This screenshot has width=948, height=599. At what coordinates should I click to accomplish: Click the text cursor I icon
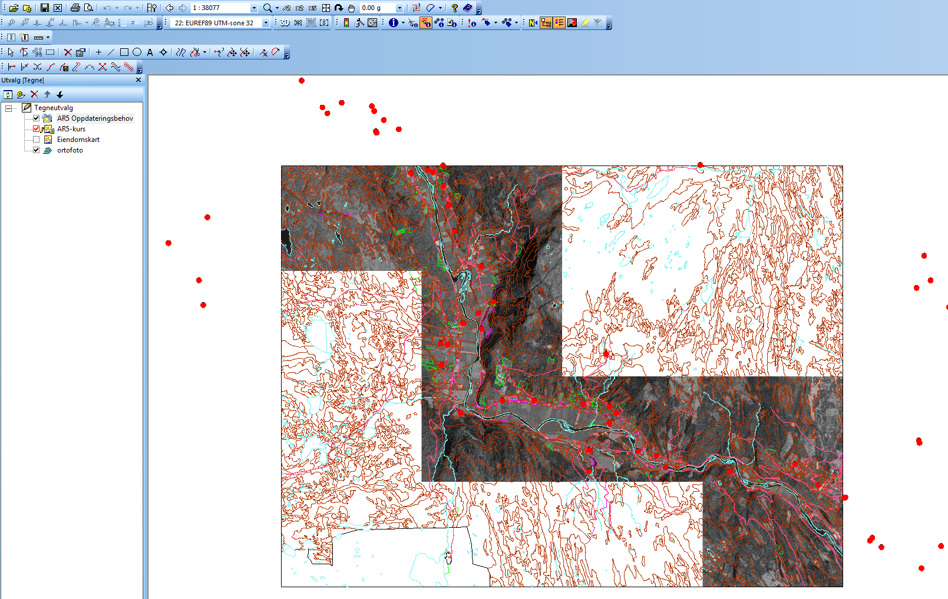click(x=11, y=37)
